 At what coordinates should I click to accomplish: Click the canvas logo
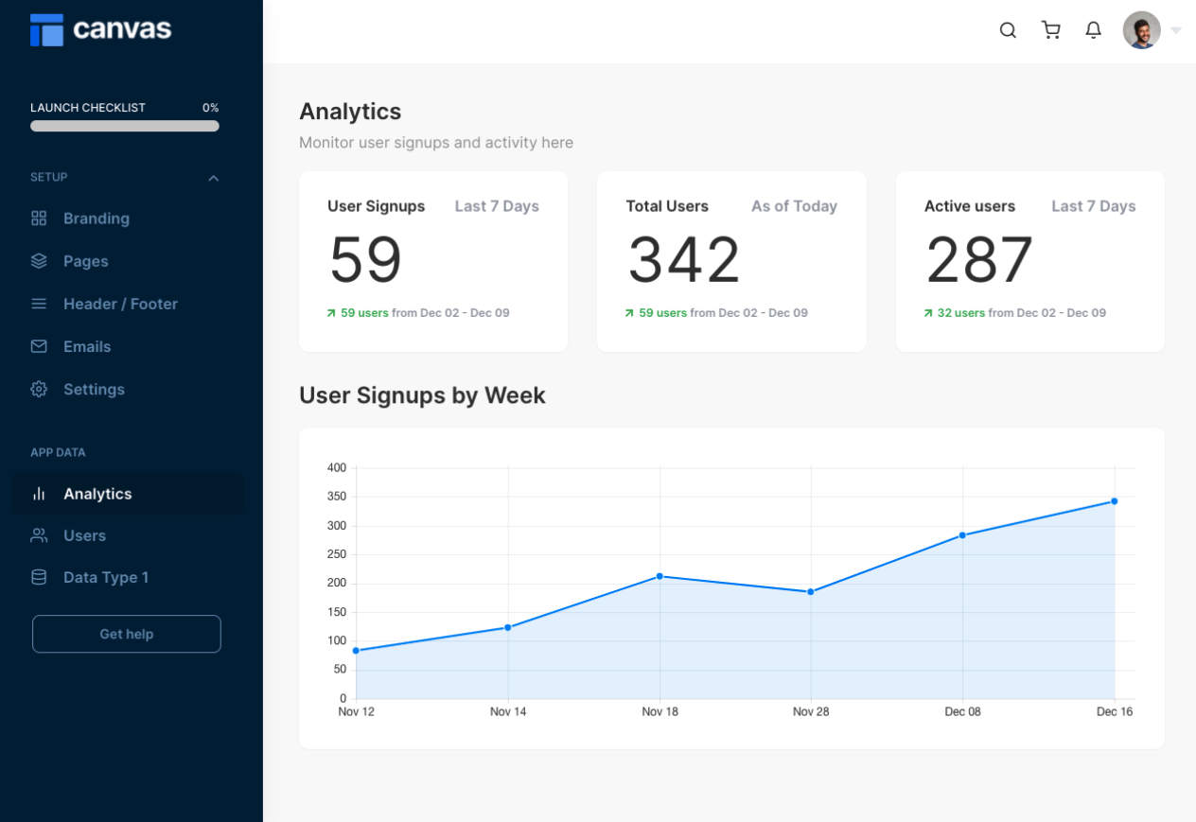[99, 29]
